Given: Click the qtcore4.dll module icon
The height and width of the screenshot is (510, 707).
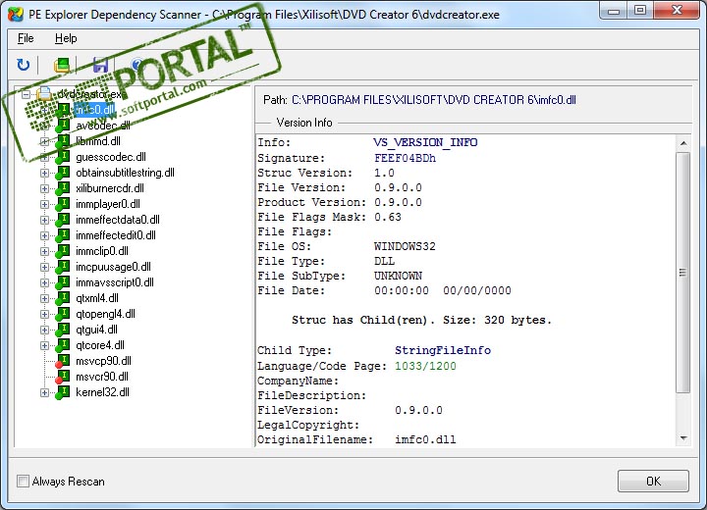Looking at the screenshot, I should 62,345.
